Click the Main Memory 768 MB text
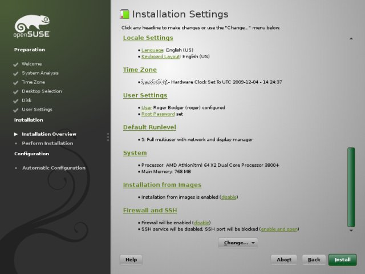This screenshot has height=274, width=365. [166, 172]
